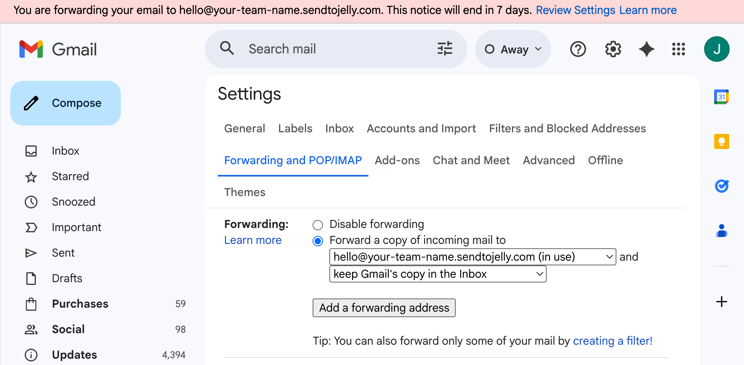Open the Themes settings tab
The image size is (744, 365).
[244, 192]
